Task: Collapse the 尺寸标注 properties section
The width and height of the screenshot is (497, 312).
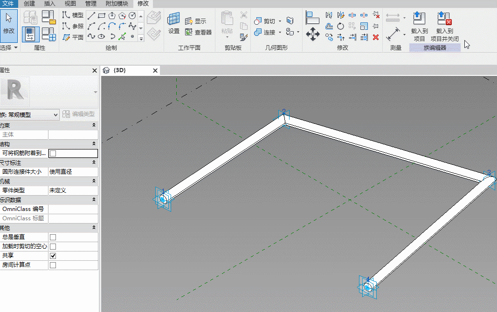Action: pyautogui.click(x=94, y=163)
